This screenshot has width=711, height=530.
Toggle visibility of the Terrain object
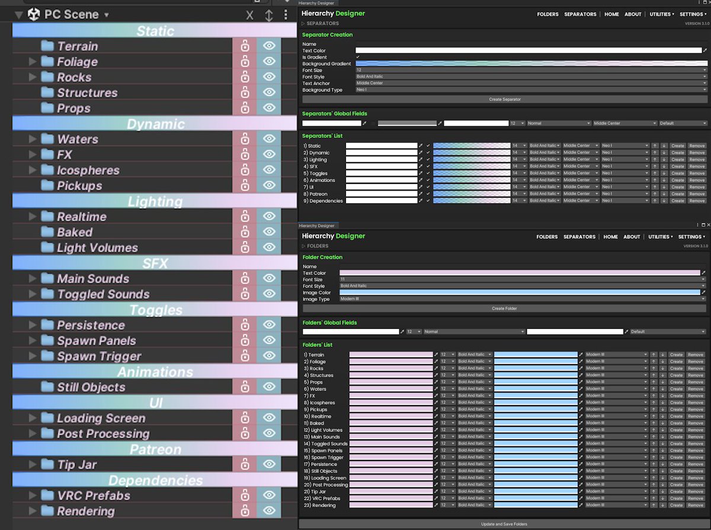pos(270,46)
